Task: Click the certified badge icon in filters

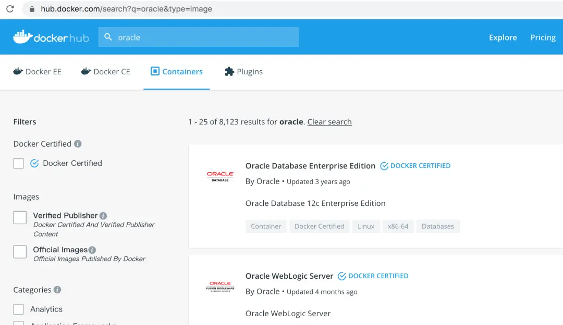Action: (34, 163)
